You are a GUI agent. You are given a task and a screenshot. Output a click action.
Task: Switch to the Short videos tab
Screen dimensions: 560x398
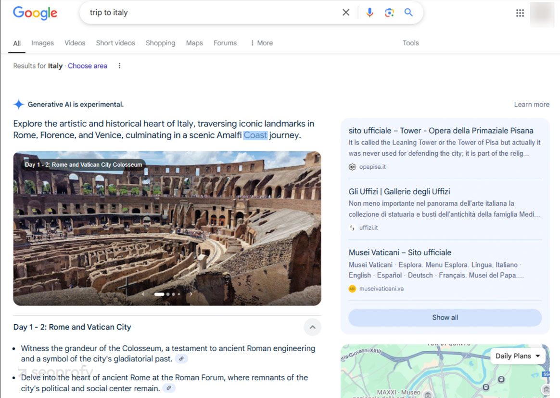115,43
